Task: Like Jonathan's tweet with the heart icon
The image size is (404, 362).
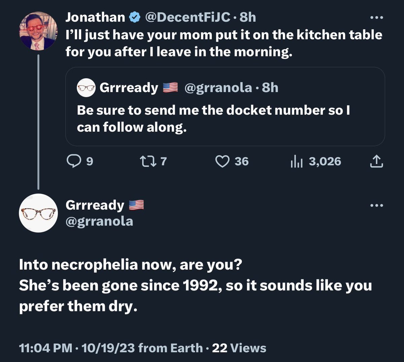Action: [x=222, y=162]
